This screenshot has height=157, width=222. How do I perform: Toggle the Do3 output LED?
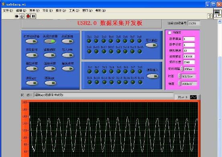[x=104, y=41]
